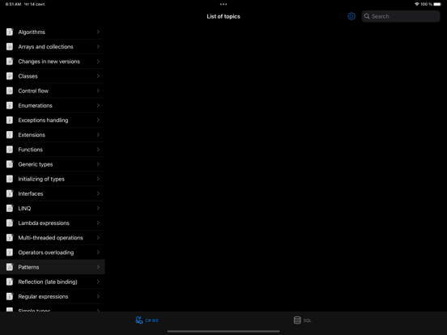Image resolution: width=447 pixels, height=335 pixels.
Task: Open the Regular expressions topic
Action: pos(53,296)
